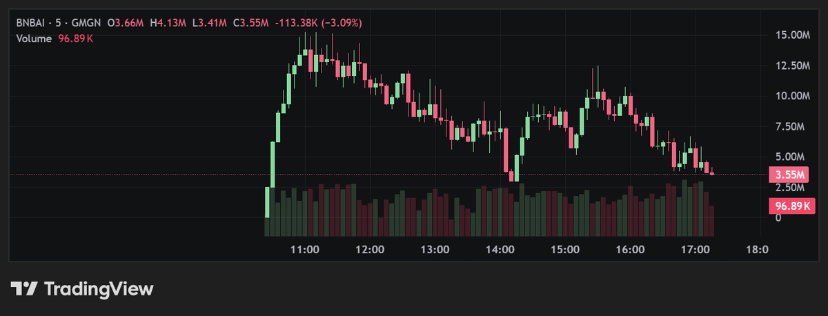Click the 13:00 time axis marker

(434, 249)
